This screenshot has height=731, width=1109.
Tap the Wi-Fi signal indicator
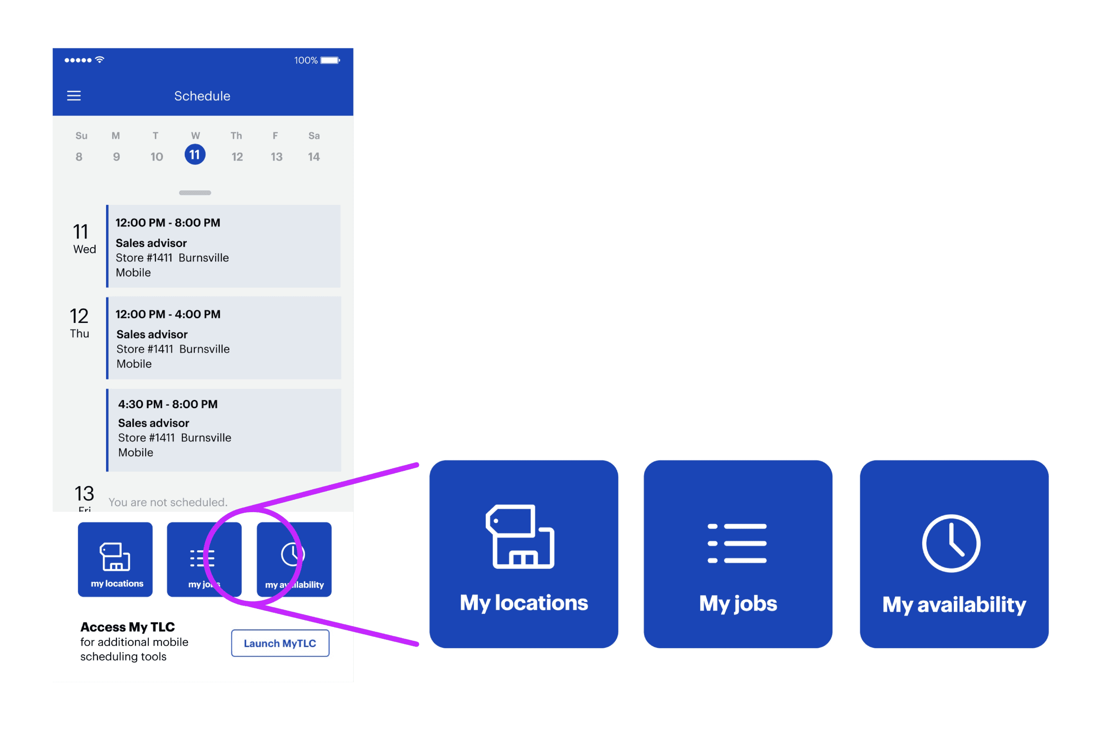pos(100,60)
